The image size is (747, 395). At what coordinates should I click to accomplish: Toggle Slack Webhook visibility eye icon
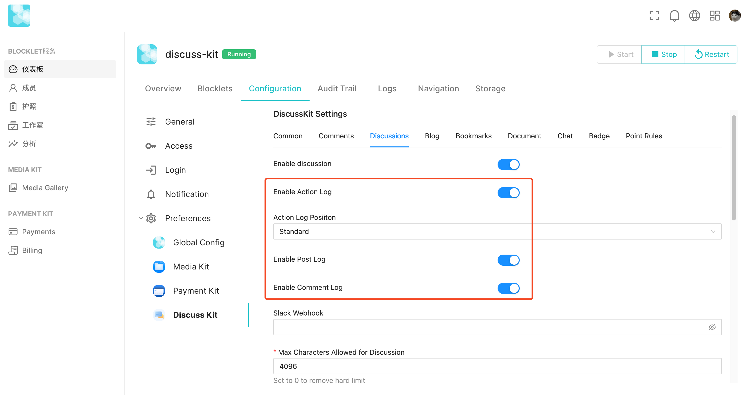click(x=712, y=327)
